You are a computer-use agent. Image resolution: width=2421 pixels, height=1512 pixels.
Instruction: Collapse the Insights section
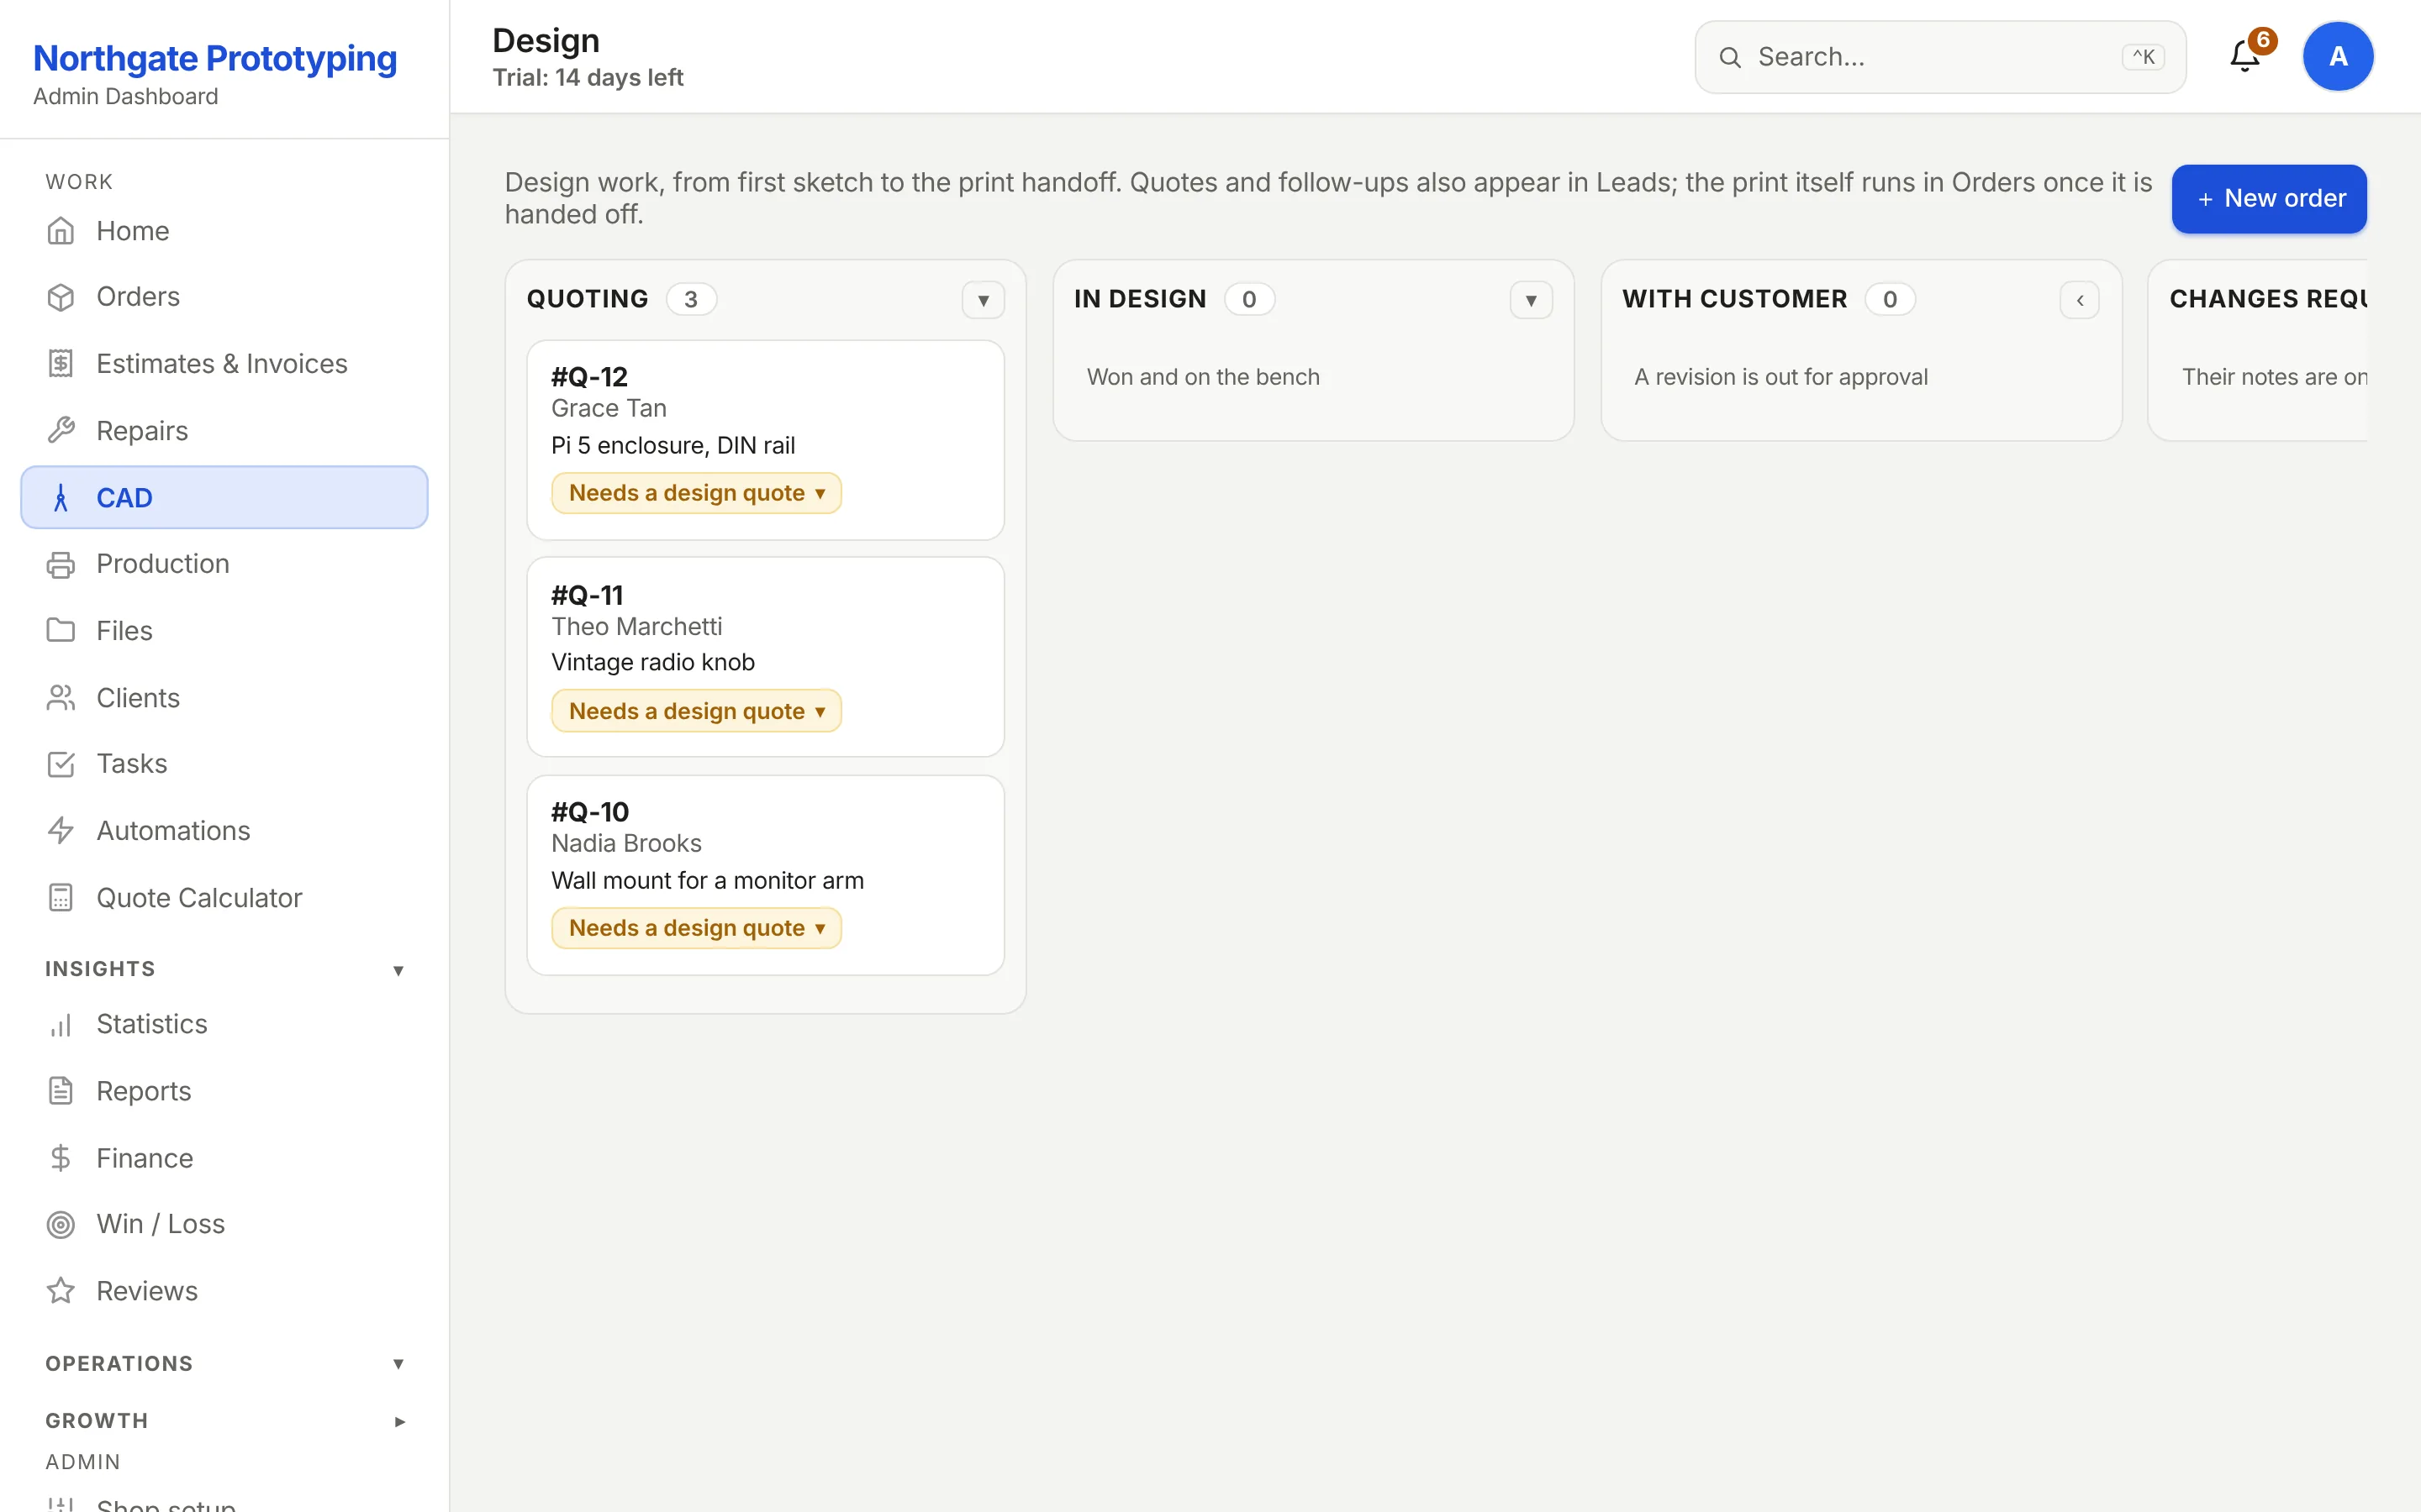[398, 970]
